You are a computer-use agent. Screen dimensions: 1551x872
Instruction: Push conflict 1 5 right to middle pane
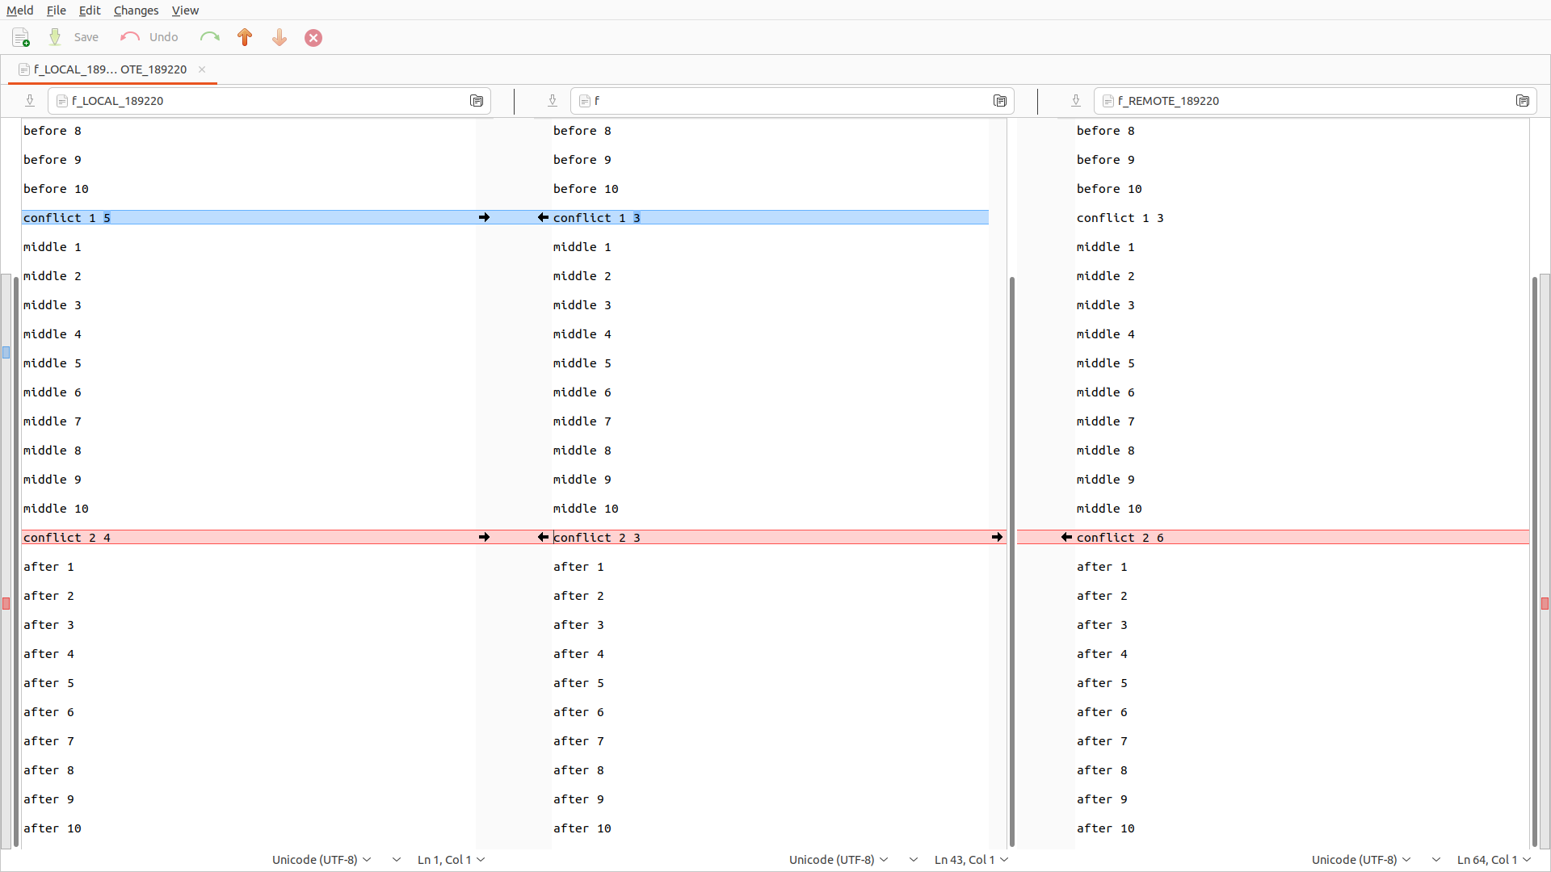click(484, 217)
